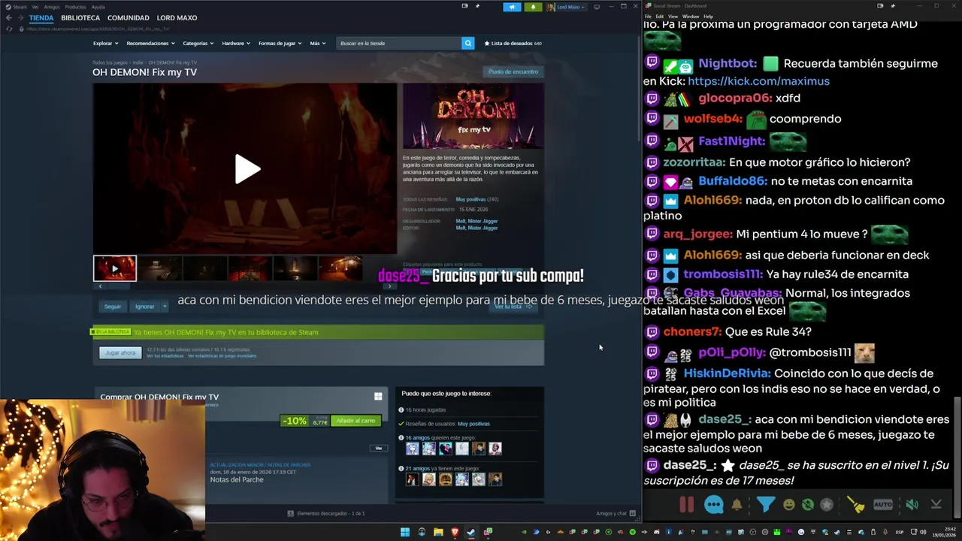Click the store search magnifier icon
Screen dimensions: 962x541
click(x=467, y=44)
